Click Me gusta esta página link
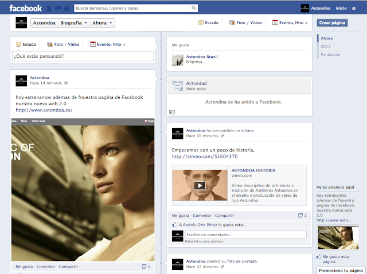 click(x=335, y=259)
